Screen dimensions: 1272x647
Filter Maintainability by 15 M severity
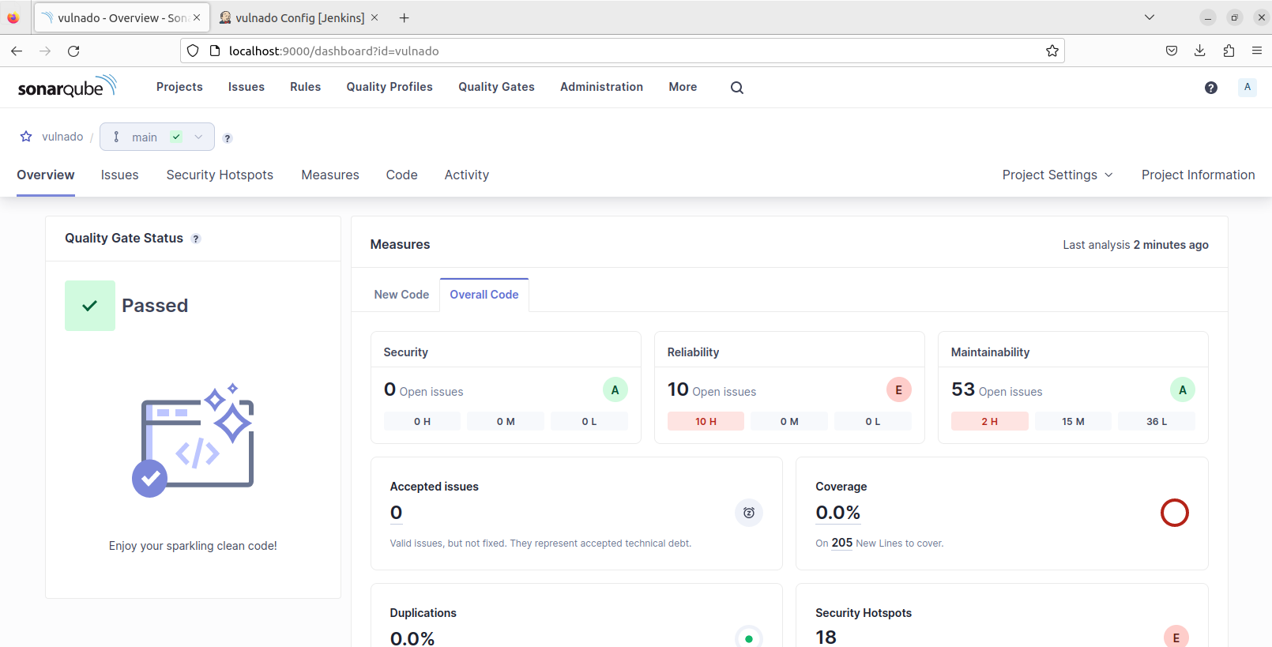pos(1073,421)
